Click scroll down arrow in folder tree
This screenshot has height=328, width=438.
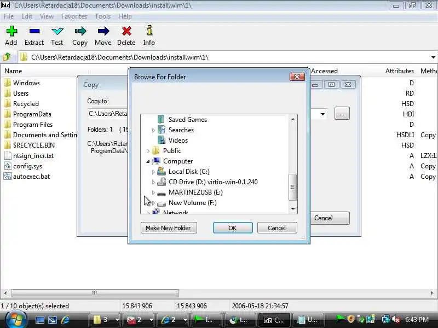[x=293, y=209]
